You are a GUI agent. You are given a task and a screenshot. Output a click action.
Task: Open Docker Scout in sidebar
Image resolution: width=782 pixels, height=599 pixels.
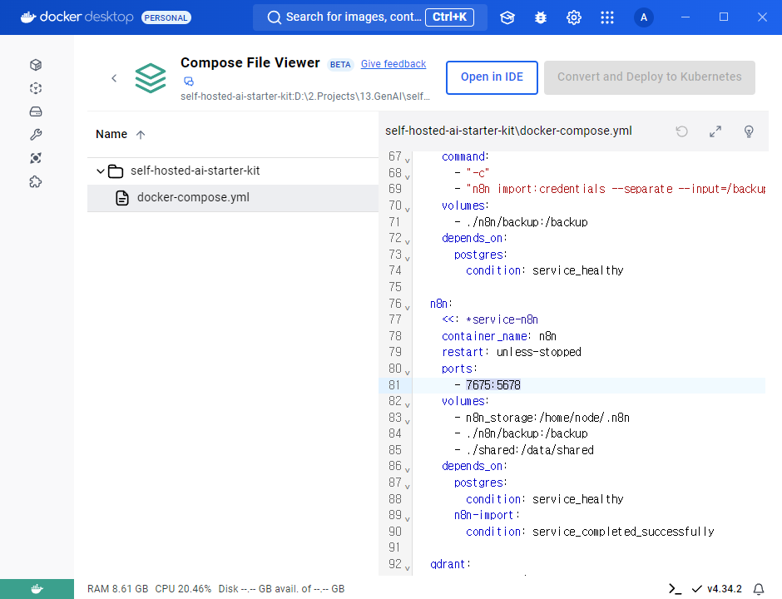pos(36,158)
